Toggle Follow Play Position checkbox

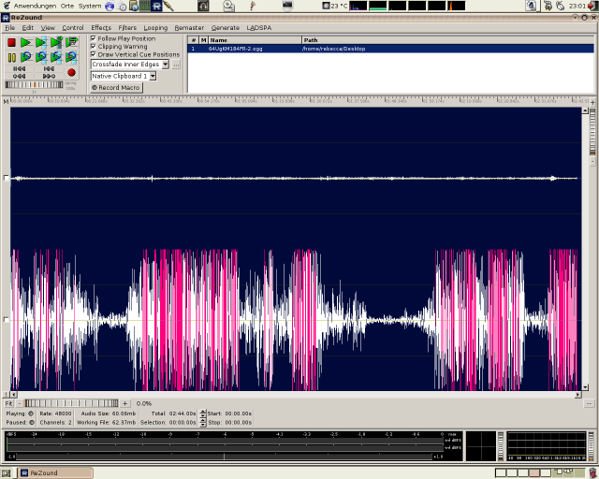point(94,38)
